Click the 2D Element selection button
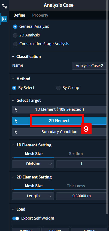The width and height of the screenshot is (109, 231). [59, 121]
